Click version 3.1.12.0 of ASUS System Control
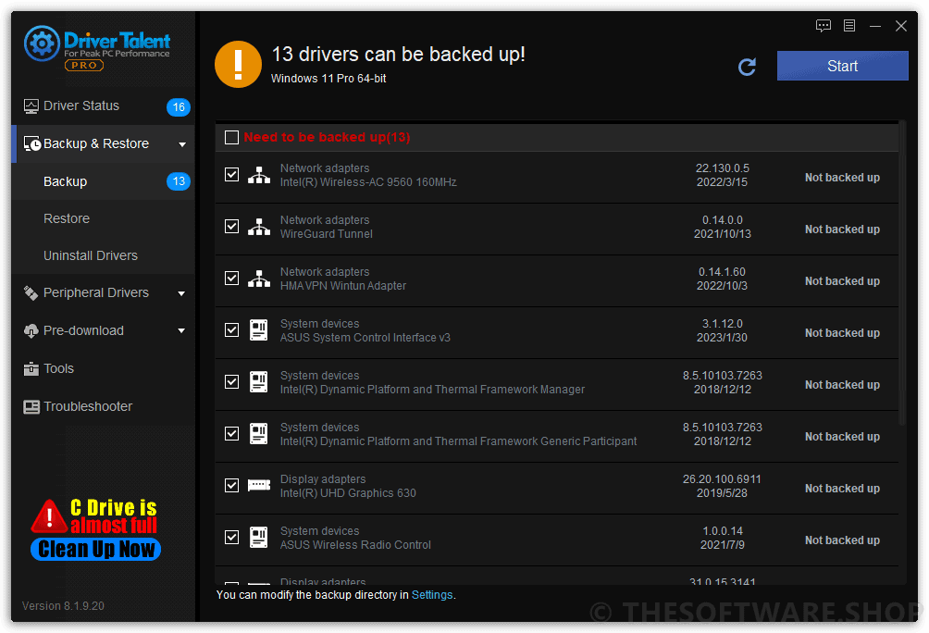 (x=723, y=324)
